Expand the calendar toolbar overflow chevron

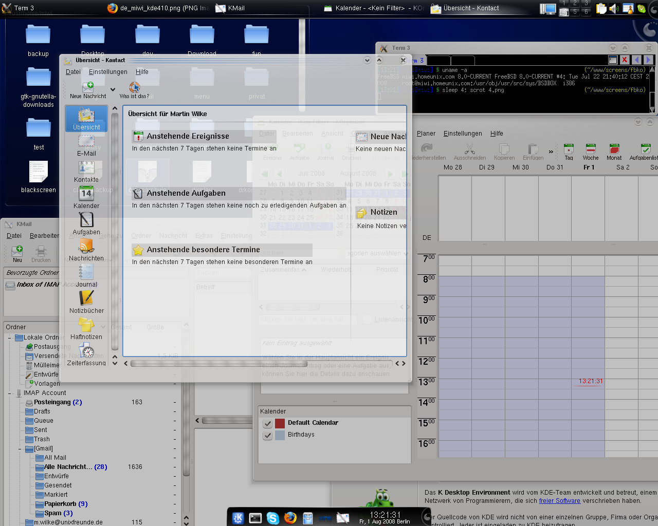[551, 152]
